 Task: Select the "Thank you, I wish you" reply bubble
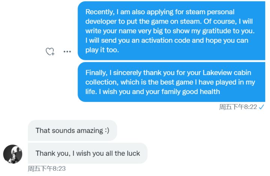[87, 153]
